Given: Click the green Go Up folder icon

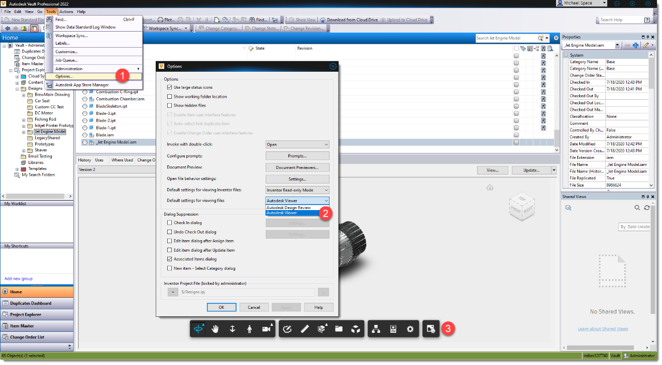Looking at the screenshot, I should pos(24,29).
